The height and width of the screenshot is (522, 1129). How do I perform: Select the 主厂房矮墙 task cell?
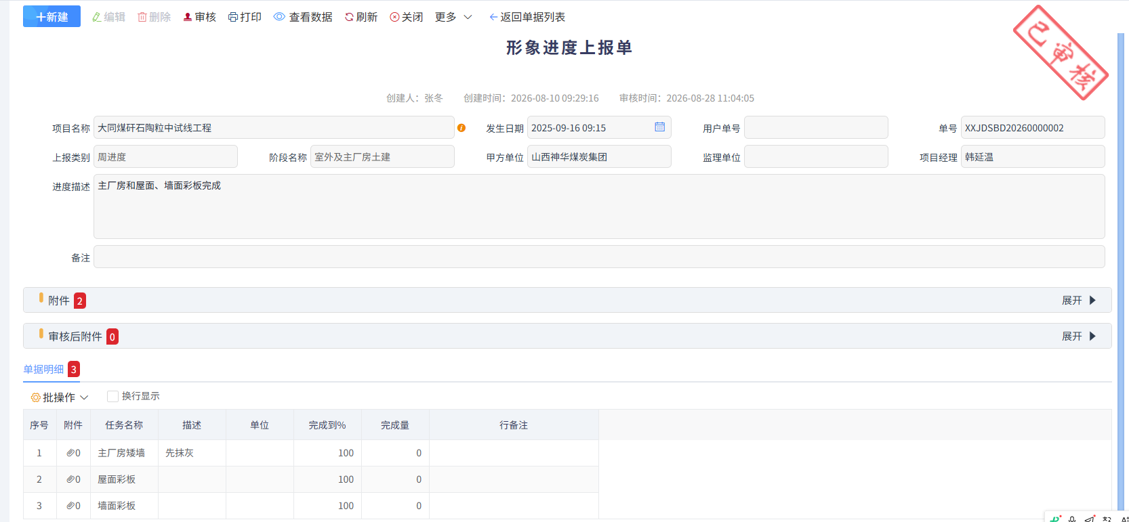click(x=124, y=453)
